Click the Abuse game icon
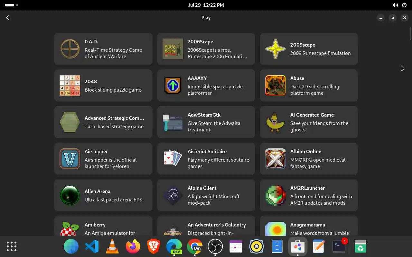 point(276,85)
